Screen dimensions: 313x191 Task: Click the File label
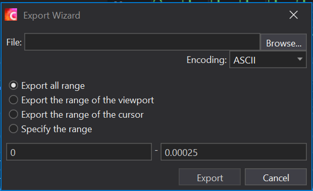[x=14, y=42]
